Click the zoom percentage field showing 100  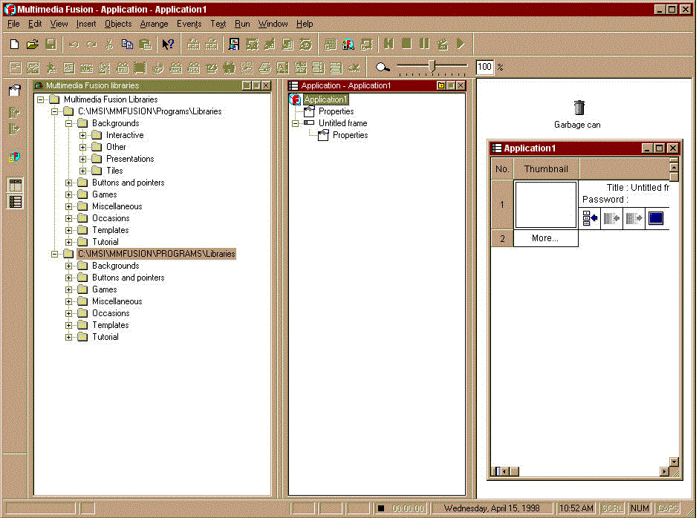pyautogui.click(x=484, y=67)
